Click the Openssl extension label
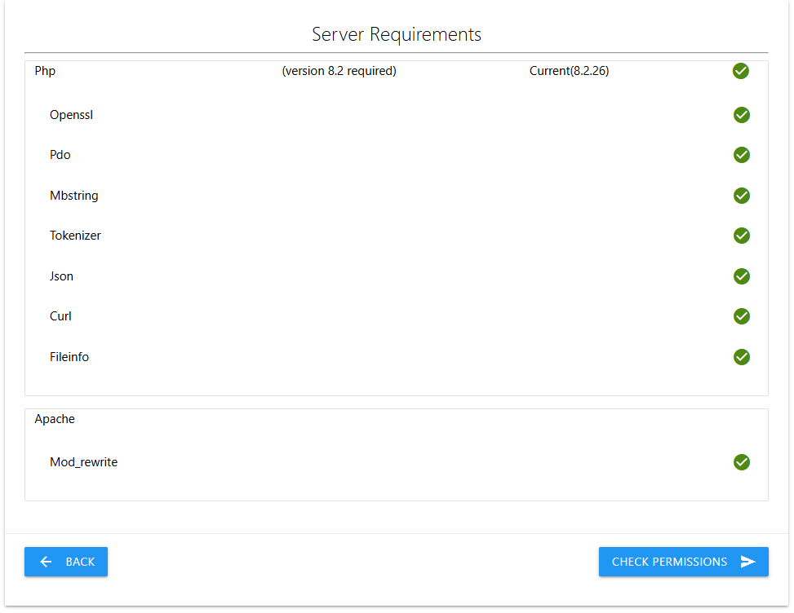This screenshot has height=613, width=794. coord(71,115)
